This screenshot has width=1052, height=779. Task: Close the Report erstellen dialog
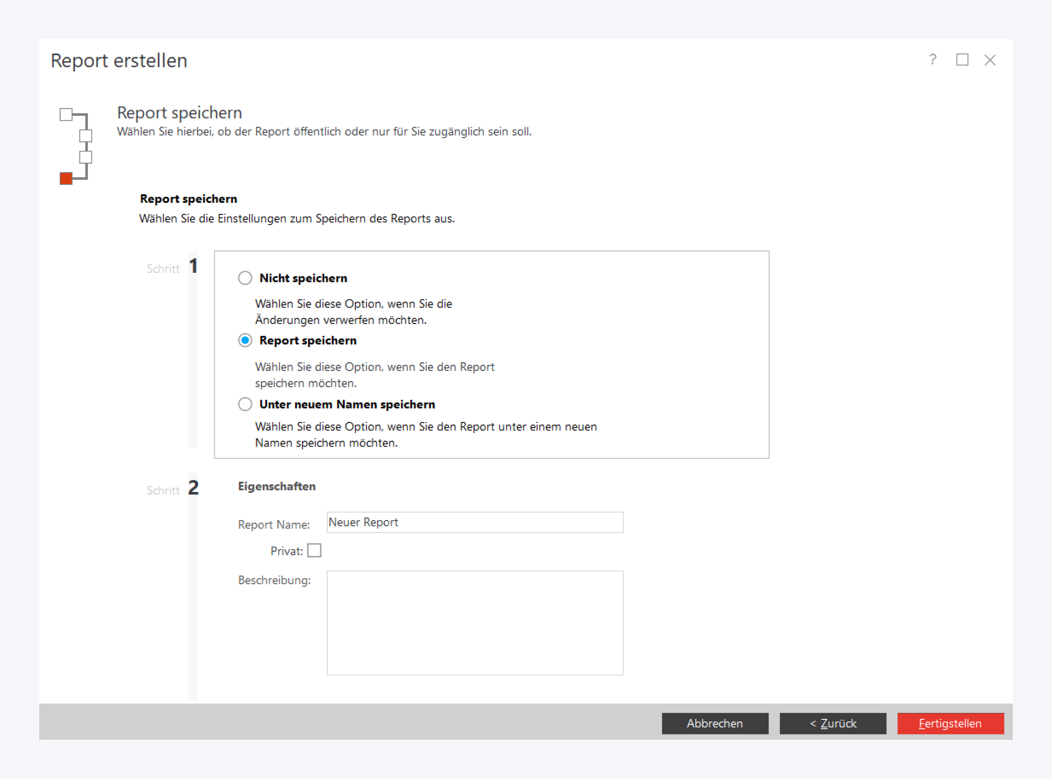coord(990,60)
